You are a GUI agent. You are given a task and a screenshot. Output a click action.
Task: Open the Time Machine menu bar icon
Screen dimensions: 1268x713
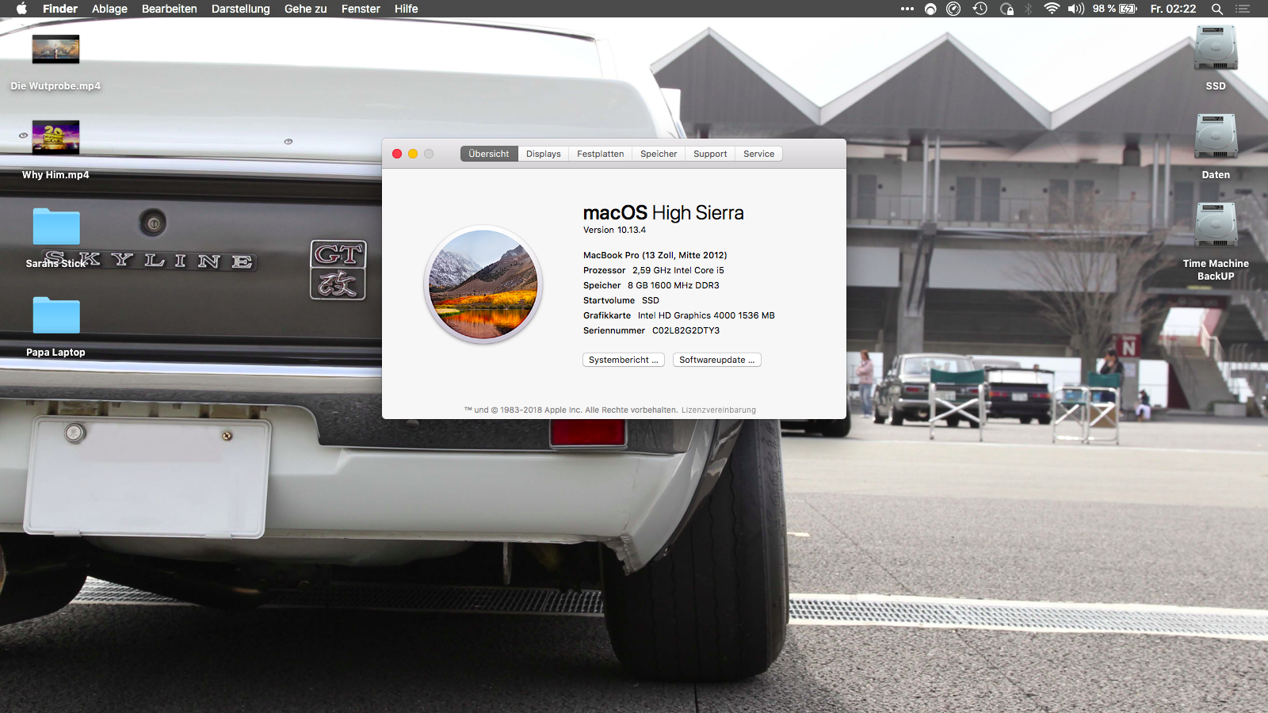(980, 9)
